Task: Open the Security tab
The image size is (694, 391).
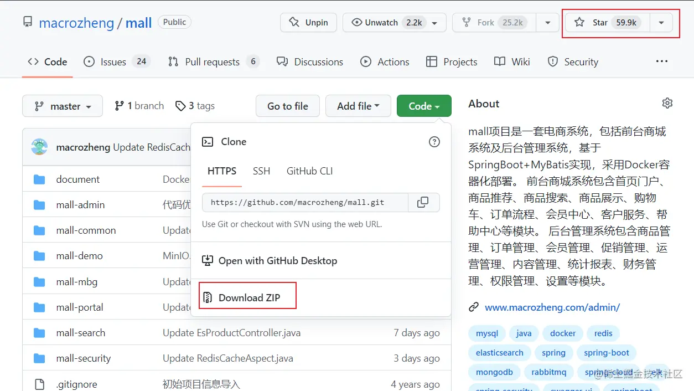Action: (x=573, y=61)
